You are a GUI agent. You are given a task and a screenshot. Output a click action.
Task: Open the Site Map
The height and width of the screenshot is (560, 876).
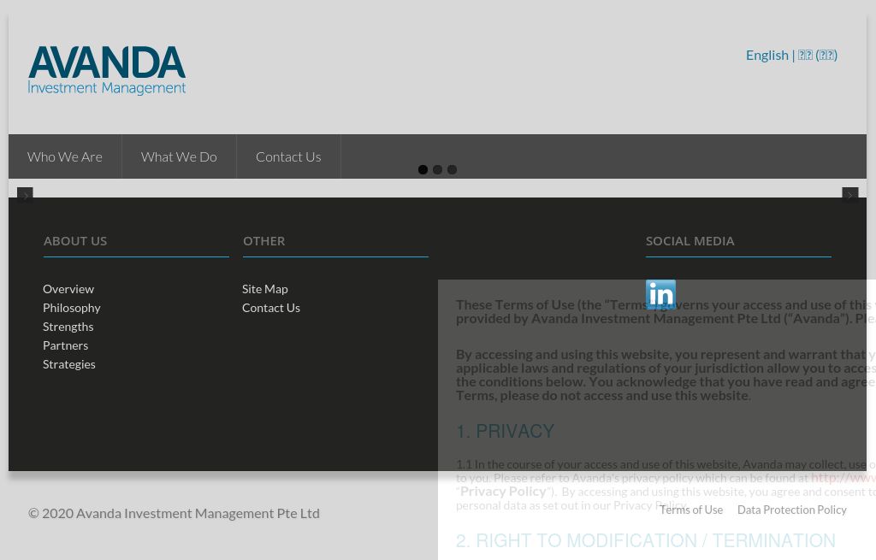[x=264, y=288]
